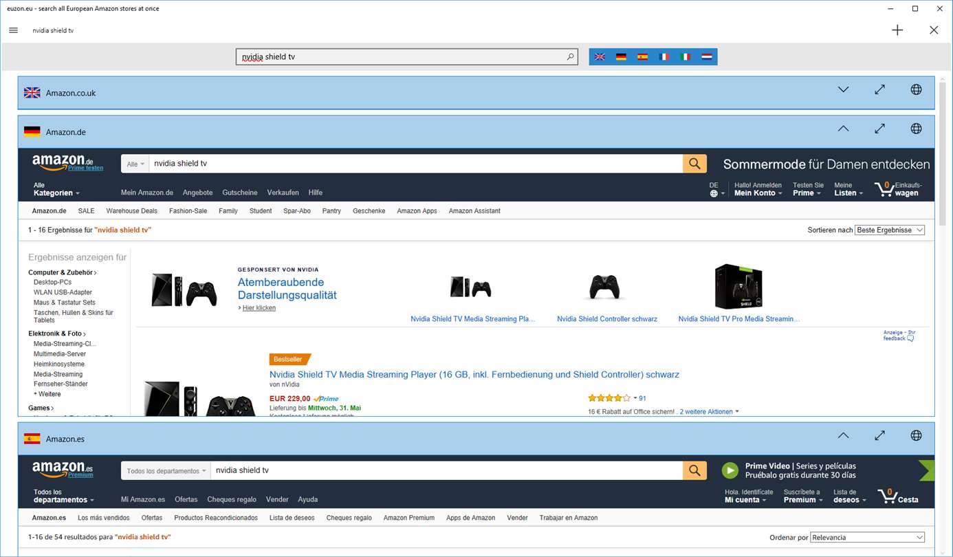Open Nvidia Shield Controller schwarz link
The width and height of the screenshot is (953, 557).
[606, 319]
